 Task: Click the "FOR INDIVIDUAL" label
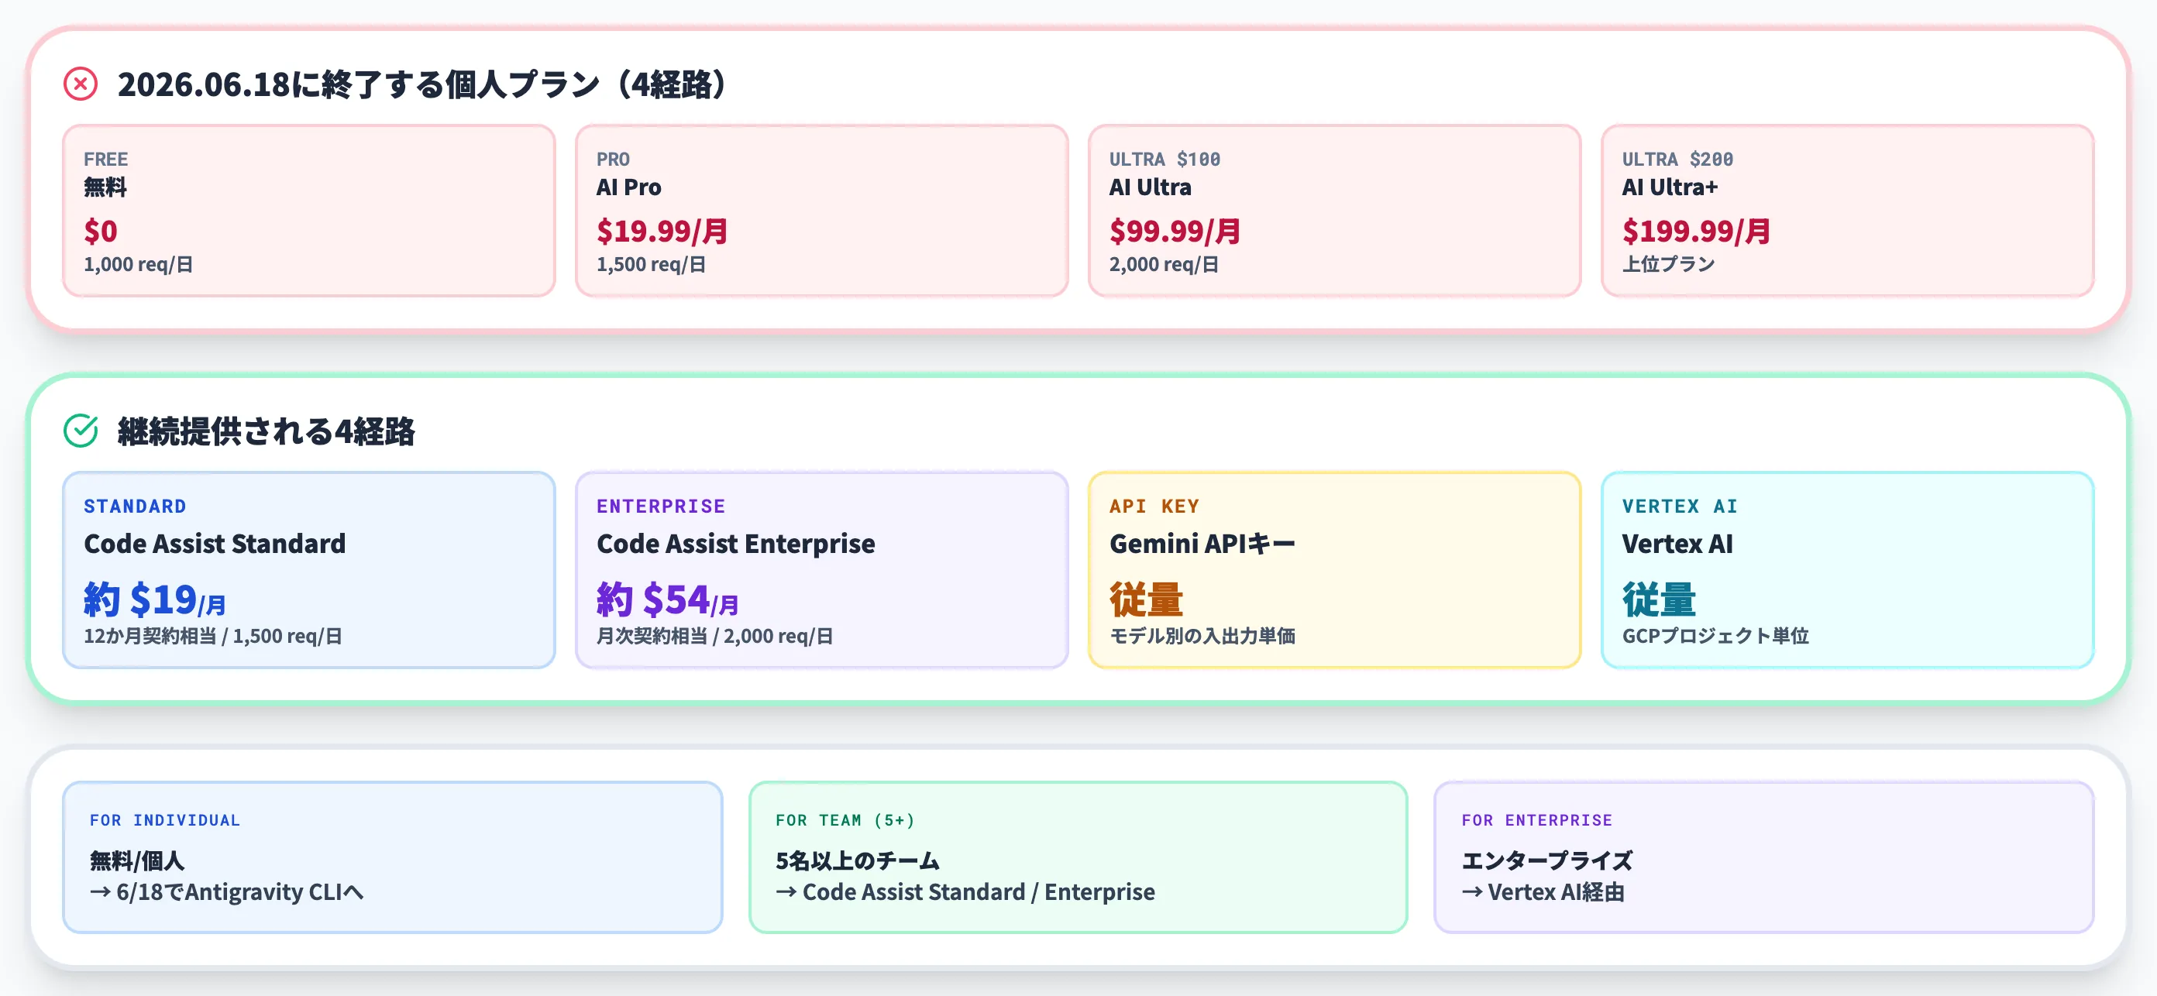[x=165, y=820]
